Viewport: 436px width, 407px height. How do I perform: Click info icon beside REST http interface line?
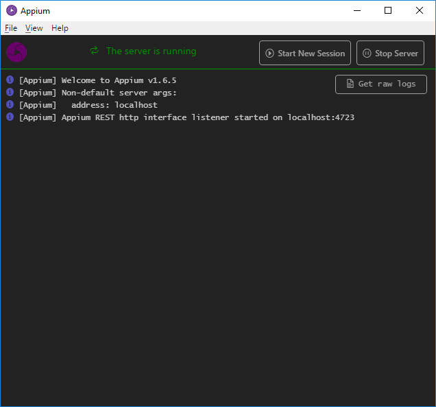pos(10,117)
